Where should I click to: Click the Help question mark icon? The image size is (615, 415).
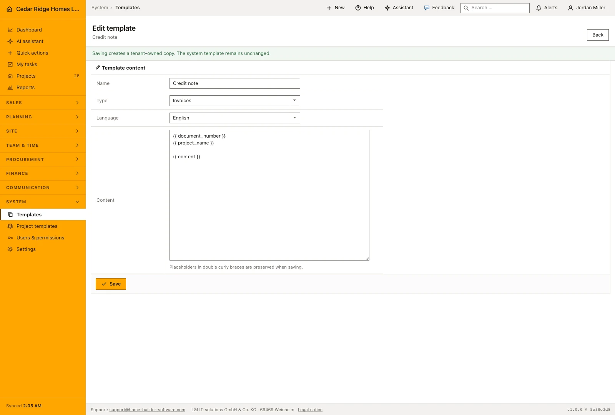tap(358, 8)
